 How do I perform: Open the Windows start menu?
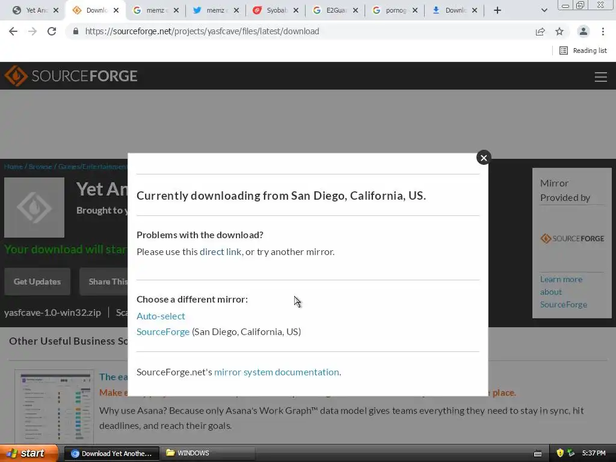tap(29, 454)
